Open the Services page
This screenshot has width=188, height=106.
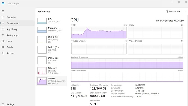point(17,53)
